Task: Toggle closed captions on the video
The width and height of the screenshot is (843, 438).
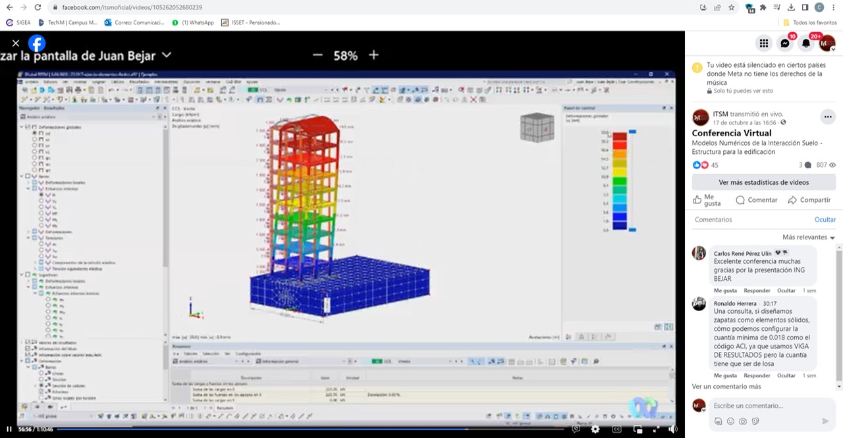Action: [x=617, y=429]
